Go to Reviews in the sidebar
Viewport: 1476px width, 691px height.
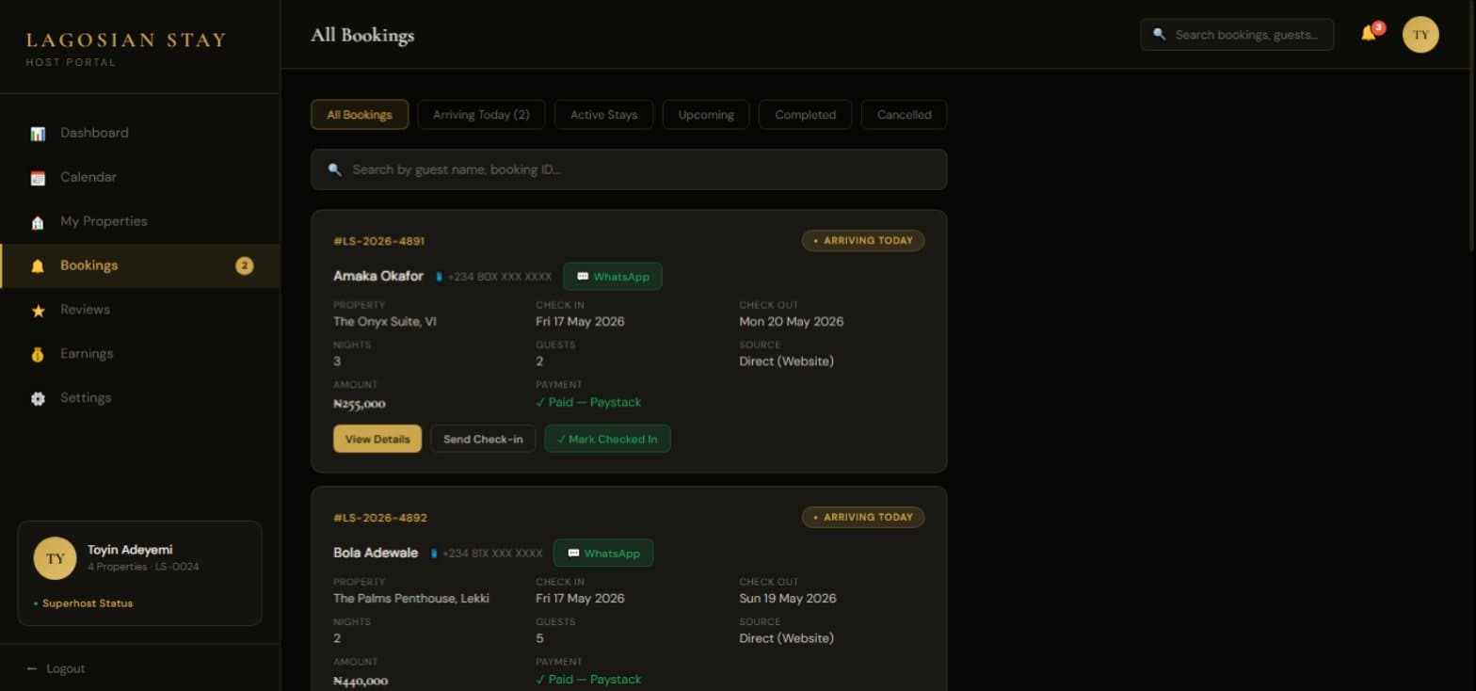point(140,310)
